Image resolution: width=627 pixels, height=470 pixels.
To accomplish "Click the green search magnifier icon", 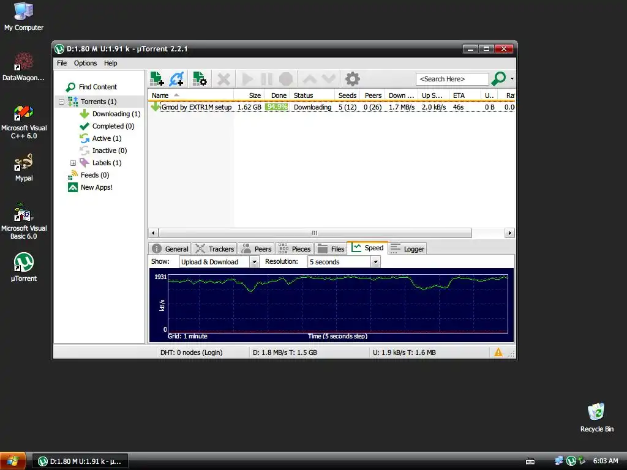I will pos(498,79).
